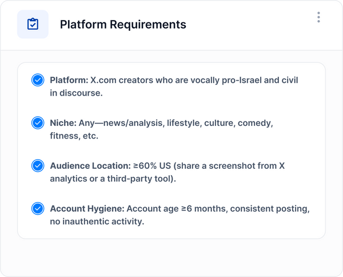Image resolution: width=343 pixels, height=277 pixels.
Task: Click 'screenshot from X analytics' text
Action: pyautogui.click(x=252, y=166)
